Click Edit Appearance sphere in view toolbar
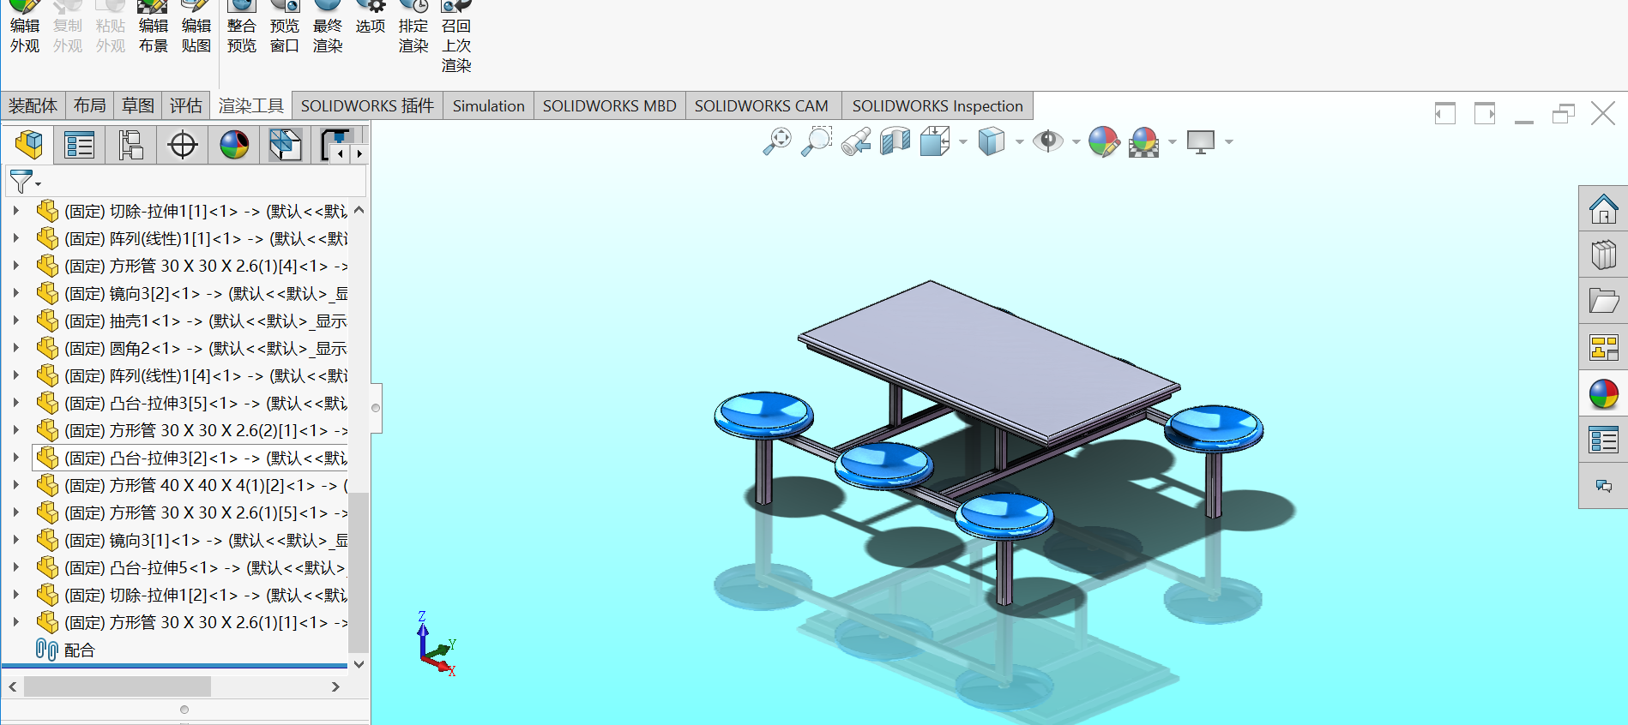 [1104, 141]
